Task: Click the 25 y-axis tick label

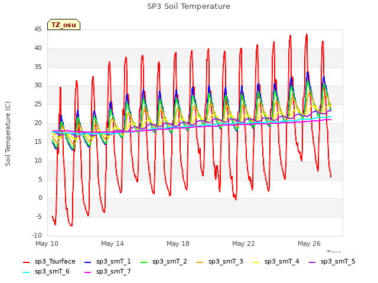Action: click(38, 104)
